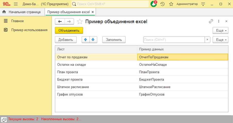Click the Excel icon beside Пример использования
Screen dimensions: 233x123
click(6, 30)
